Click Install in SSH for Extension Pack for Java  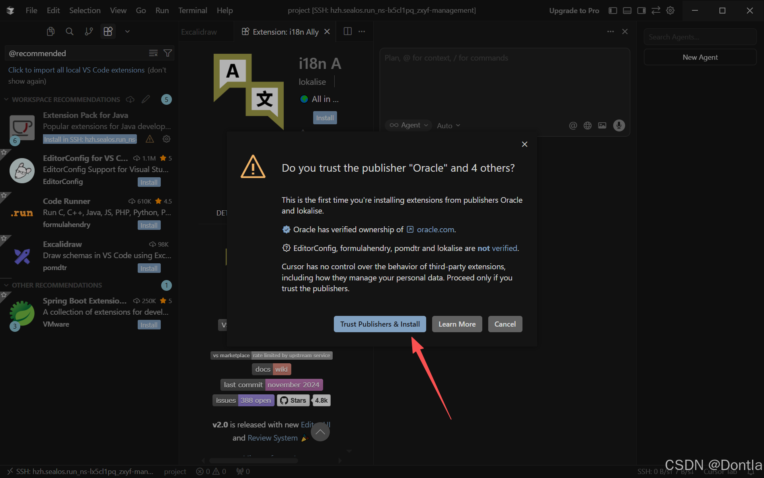click(90, 139)
